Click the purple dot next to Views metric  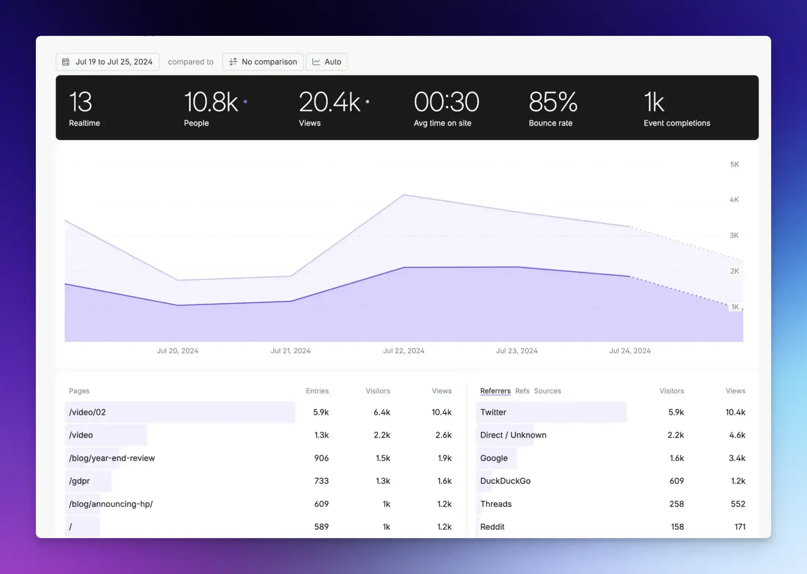368,102
